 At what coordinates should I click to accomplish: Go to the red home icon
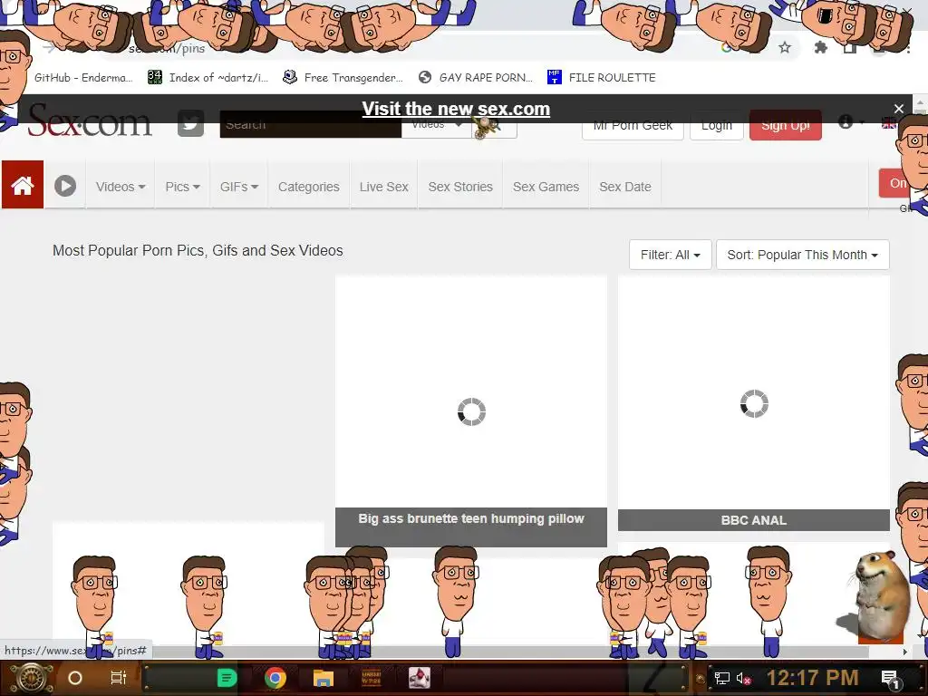click(23, 185)
